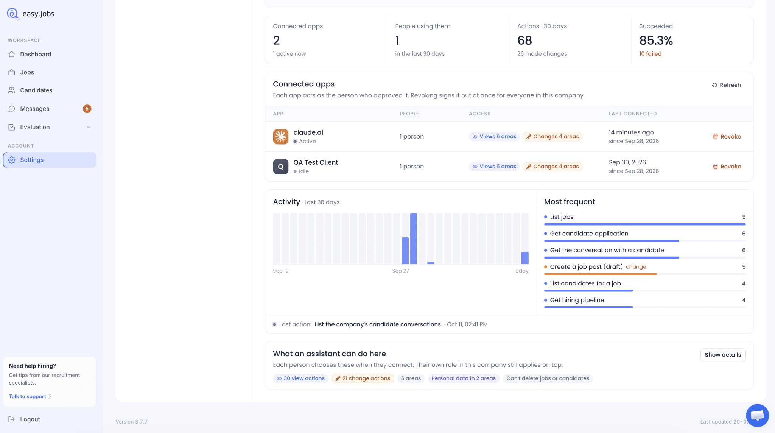Click the Evaluation checklist icon
Viewport: 775px width, 433px height.
tap(12, 127)
